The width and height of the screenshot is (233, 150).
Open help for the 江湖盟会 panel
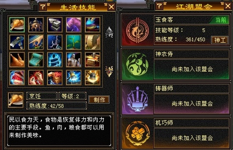pos(159,6)
